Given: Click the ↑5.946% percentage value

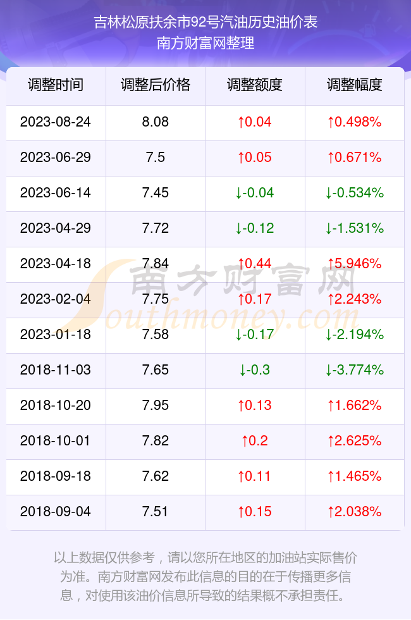Looking at the screenshot, I should coord(355,263).
